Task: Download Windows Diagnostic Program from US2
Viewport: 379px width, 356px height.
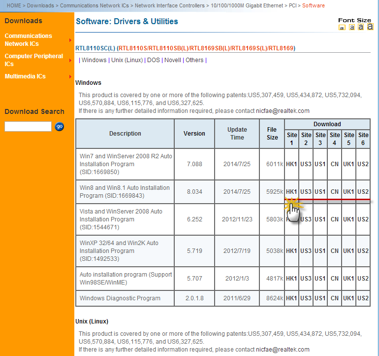Action: [x=363, y=298]
